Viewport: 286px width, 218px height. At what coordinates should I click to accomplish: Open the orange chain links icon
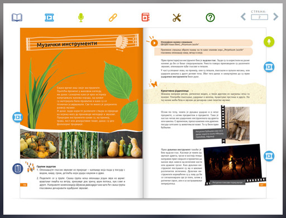(113, 18)
